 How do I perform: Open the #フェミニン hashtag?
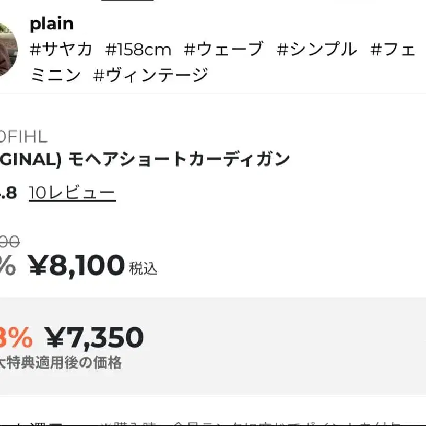(x=393, y=50)
